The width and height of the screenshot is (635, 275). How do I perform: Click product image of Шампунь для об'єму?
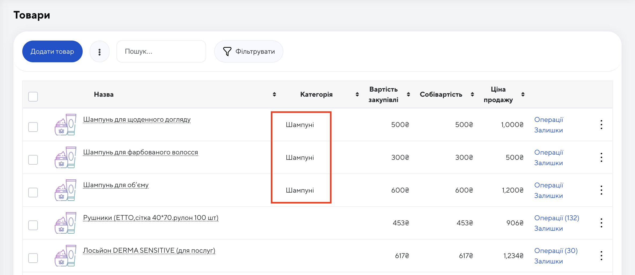click(65, 190)
